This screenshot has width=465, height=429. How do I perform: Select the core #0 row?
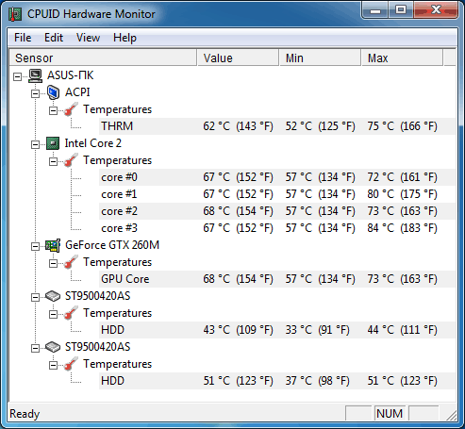[x=277, y=177]
